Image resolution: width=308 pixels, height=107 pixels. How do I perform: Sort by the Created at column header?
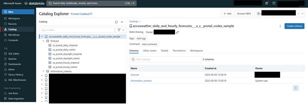click(210, 68)
